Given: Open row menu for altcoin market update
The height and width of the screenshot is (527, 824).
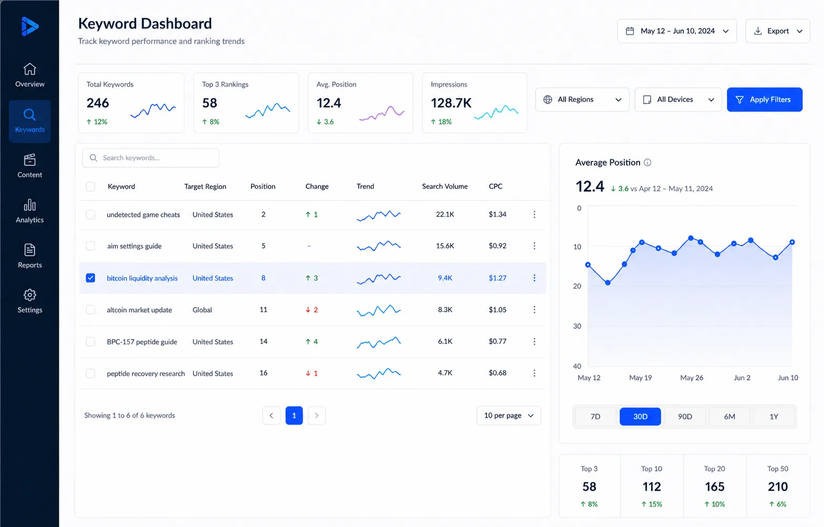Looking at the screenshot, I should click(534, 309).
